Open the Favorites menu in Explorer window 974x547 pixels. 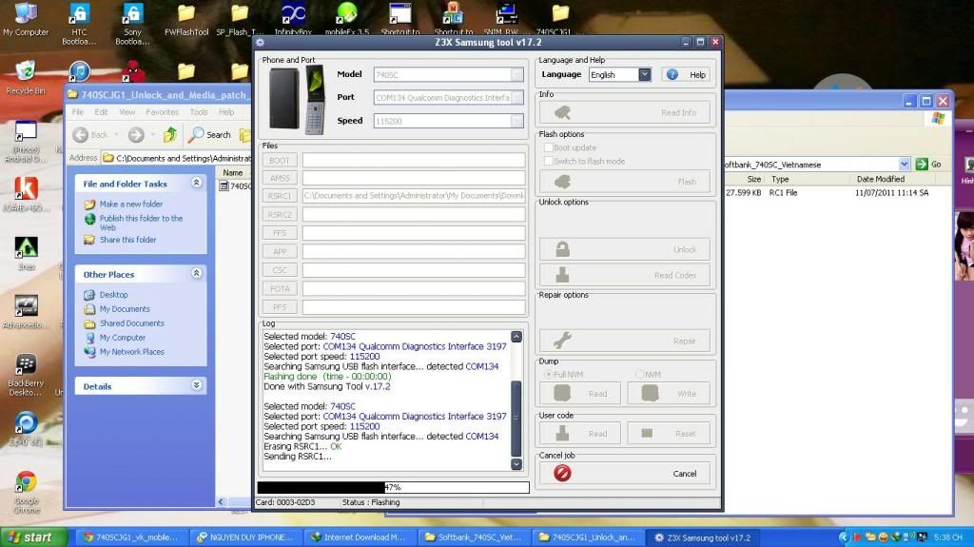[162, 112]
